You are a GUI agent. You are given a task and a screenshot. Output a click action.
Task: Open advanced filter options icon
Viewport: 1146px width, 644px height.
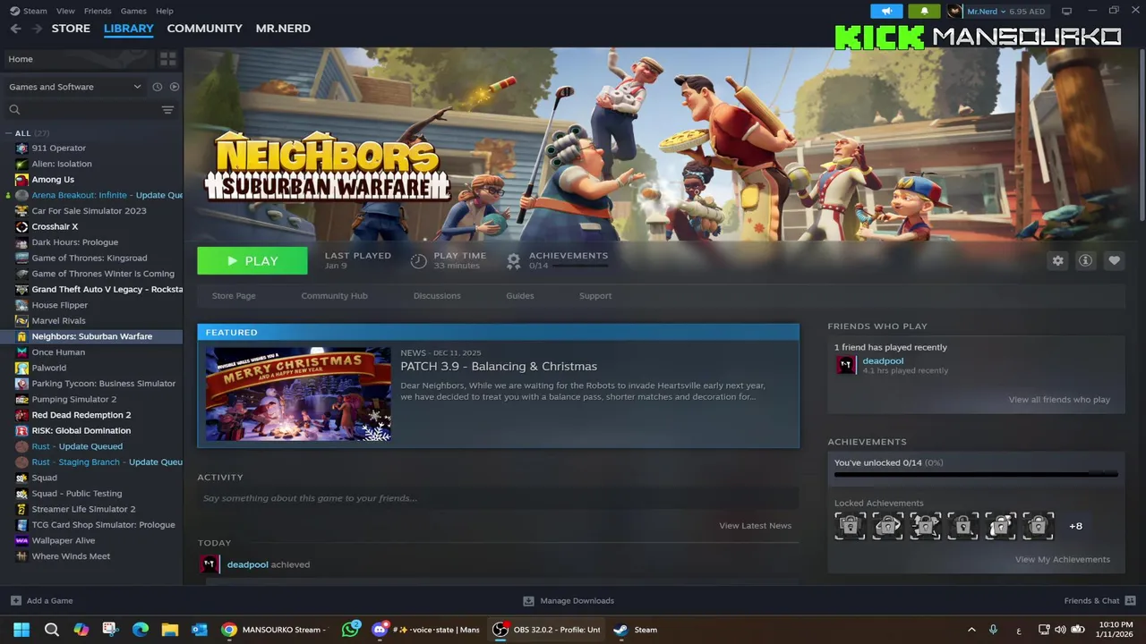pos(167,109)
